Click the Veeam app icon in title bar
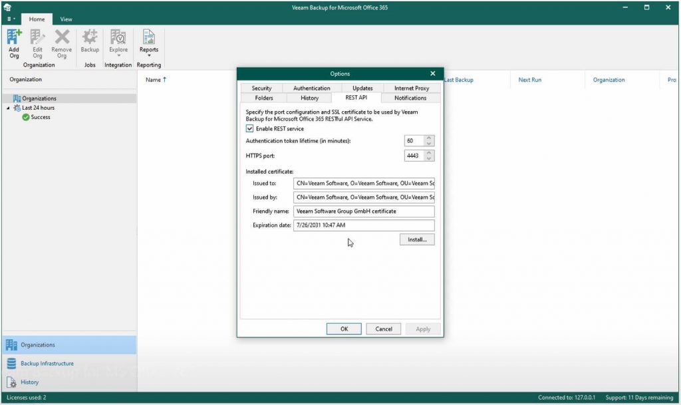The width and height of the screenshot is (681, 405). coord(7,7)
